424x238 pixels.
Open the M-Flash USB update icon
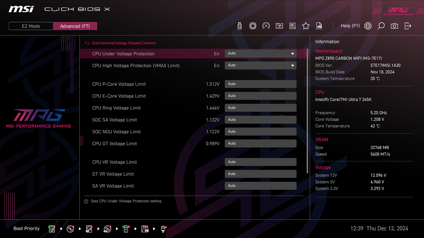240,26
